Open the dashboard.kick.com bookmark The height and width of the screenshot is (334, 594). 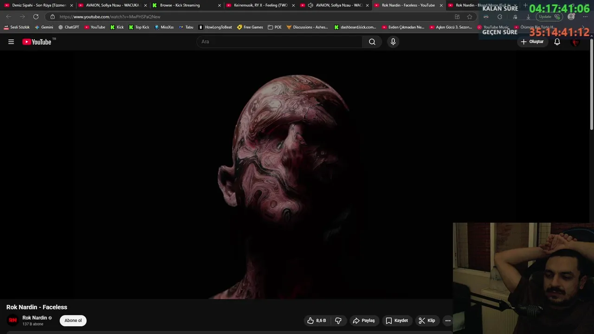pyautogui.click(x=355, y=27)
